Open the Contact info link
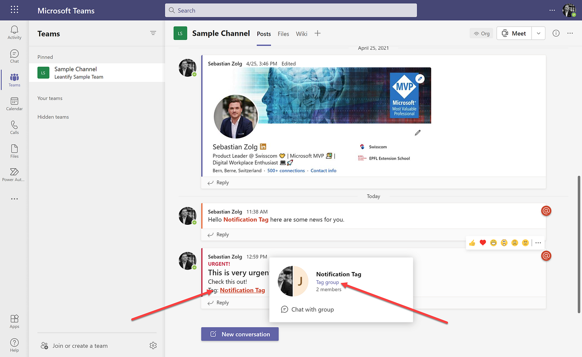This screenshot has height=357, width=582. coord(323,170)
